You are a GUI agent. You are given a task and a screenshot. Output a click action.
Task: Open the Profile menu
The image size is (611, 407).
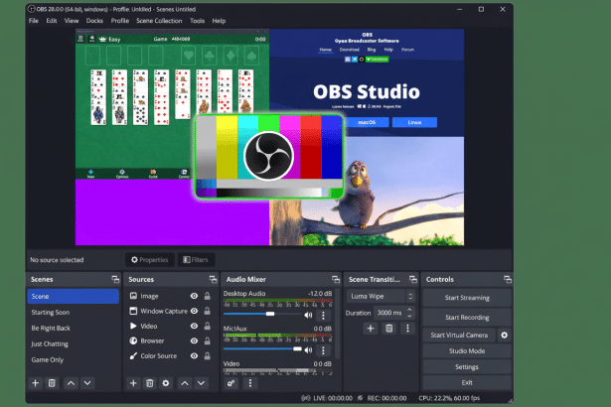click(120, 21)
